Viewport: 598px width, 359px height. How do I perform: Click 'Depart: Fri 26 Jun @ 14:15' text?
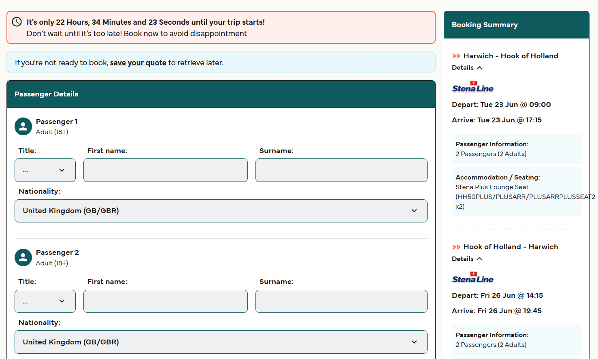coord(498,295)
